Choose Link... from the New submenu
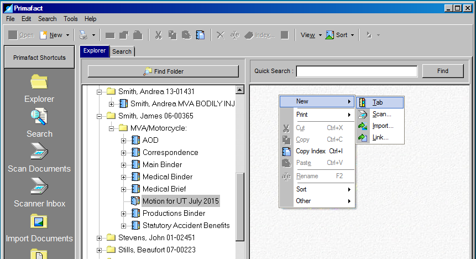 380,137
